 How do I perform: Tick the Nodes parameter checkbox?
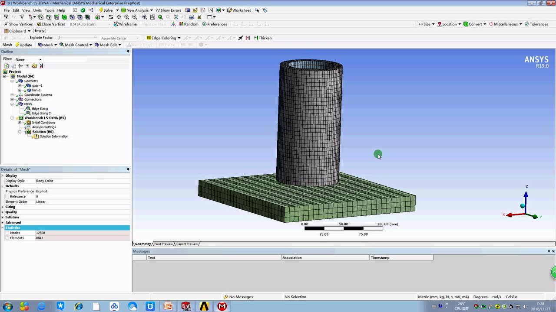click(7, 233)
